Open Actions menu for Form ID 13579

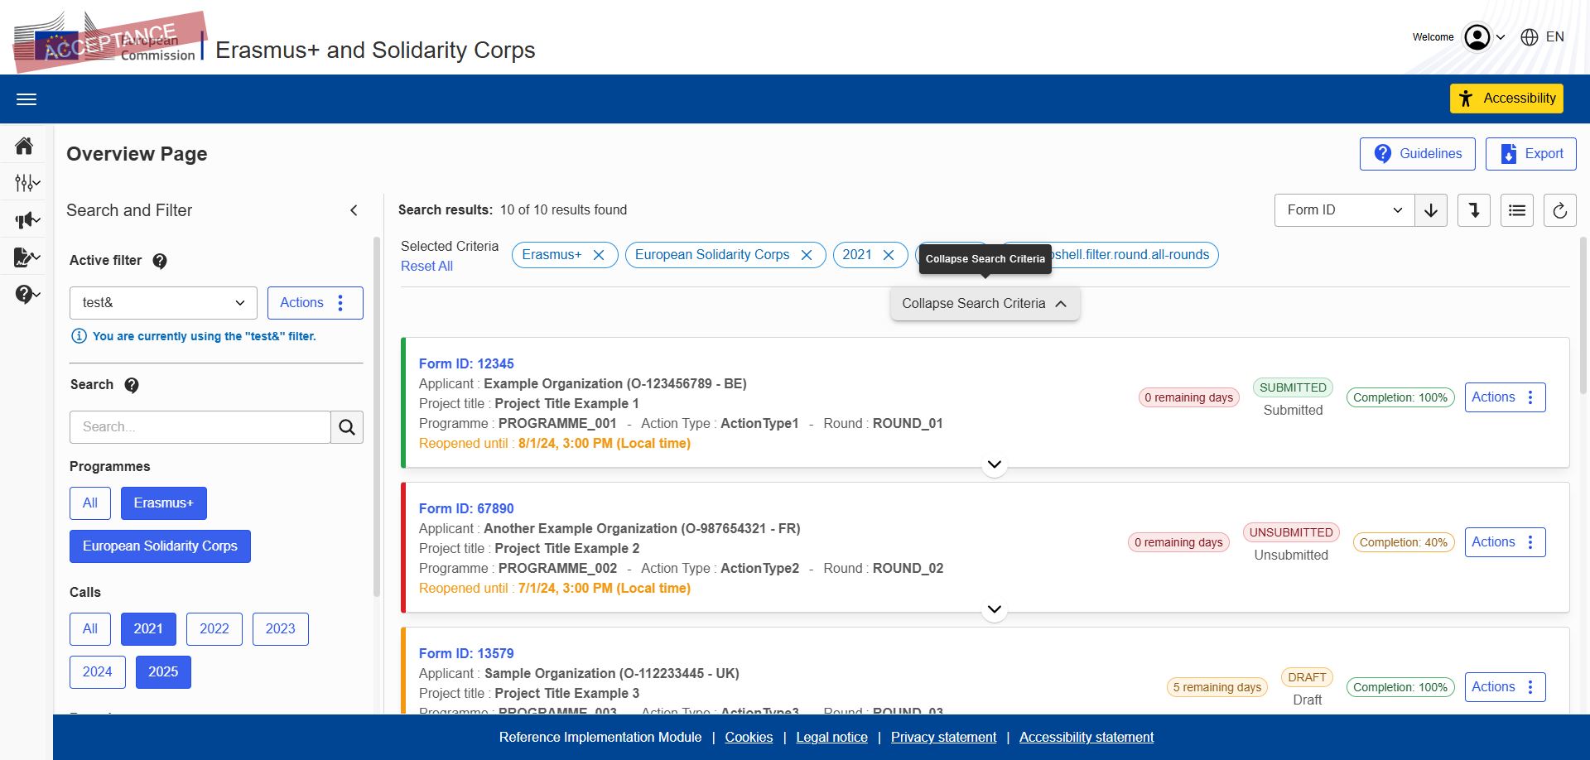(x=1505, y=687)
